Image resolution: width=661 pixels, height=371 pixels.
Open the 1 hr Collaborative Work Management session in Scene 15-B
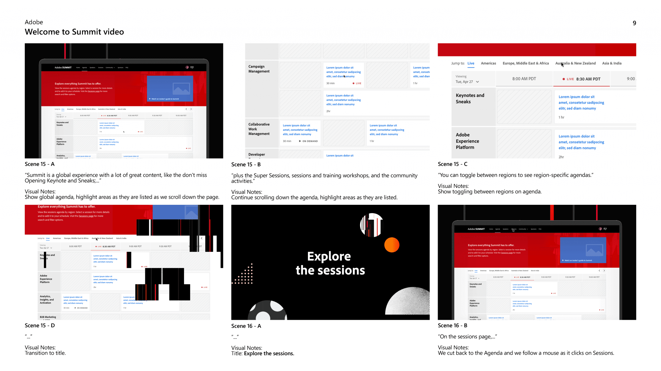tap(398, 133)
